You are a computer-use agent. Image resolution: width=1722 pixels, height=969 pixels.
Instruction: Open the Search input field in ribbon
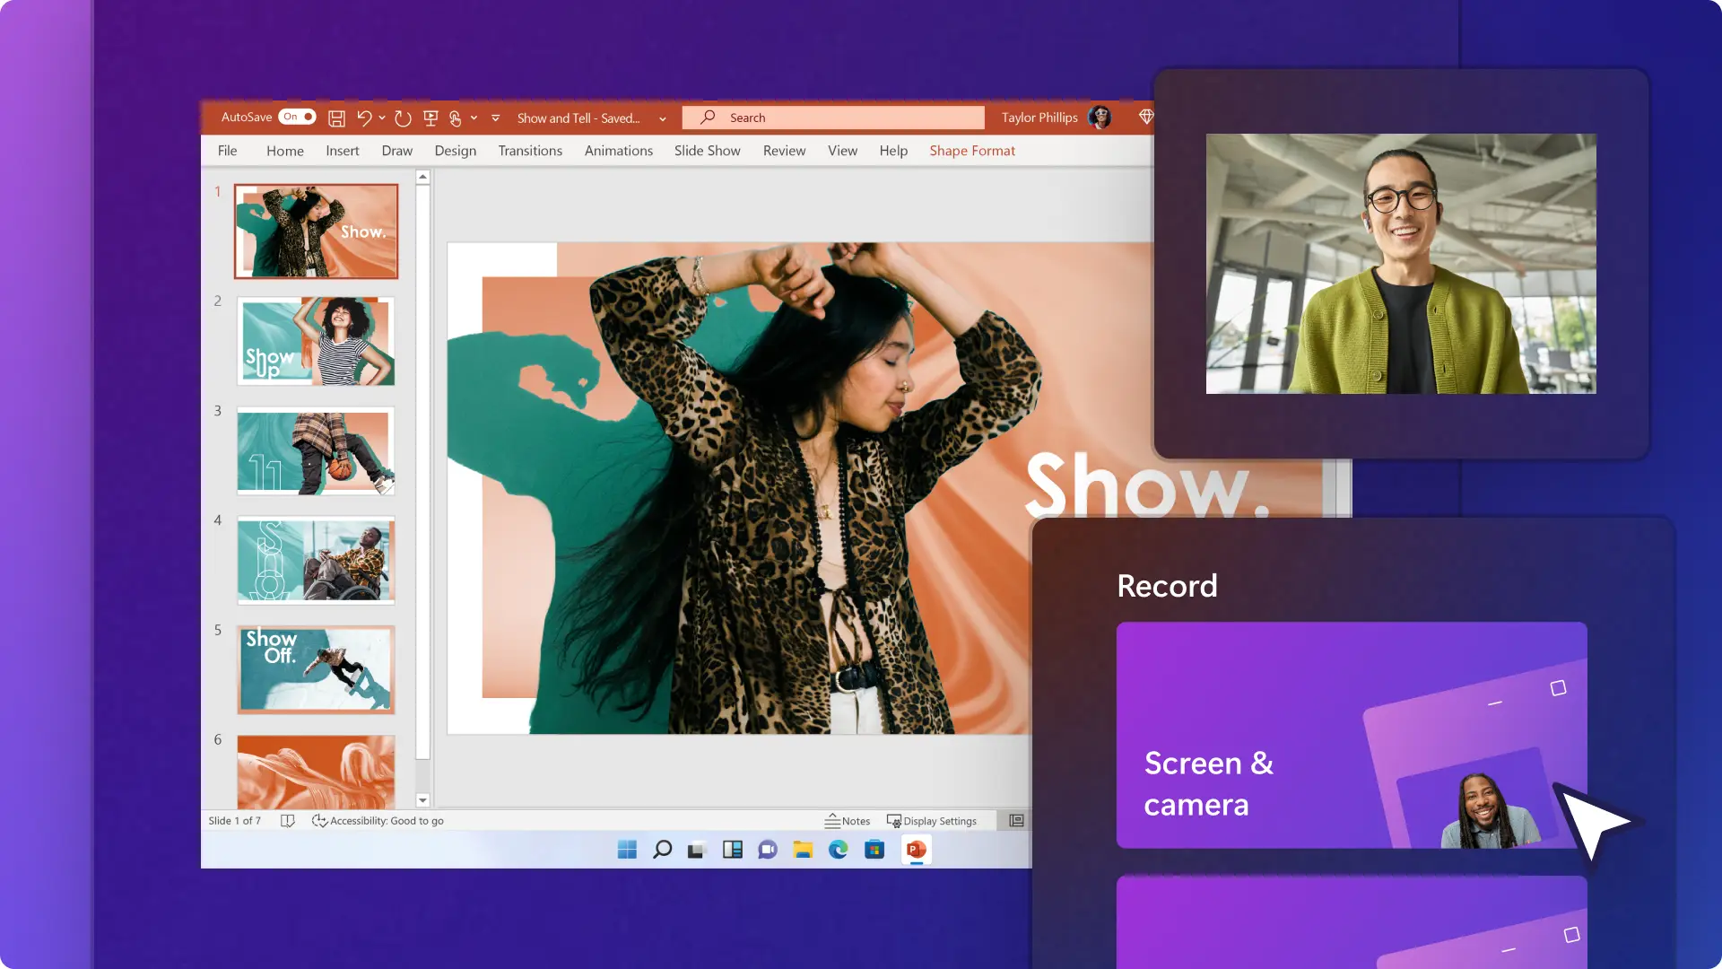834,118
